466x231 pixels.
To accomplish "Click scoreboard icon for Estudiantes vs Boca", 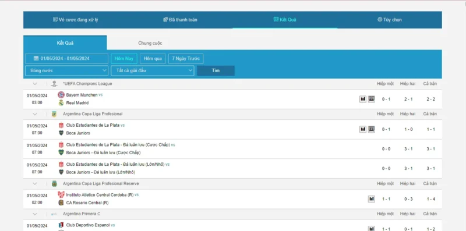I will (372, 129).
